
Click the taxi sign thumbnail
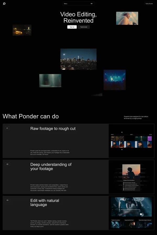point(22,30)
